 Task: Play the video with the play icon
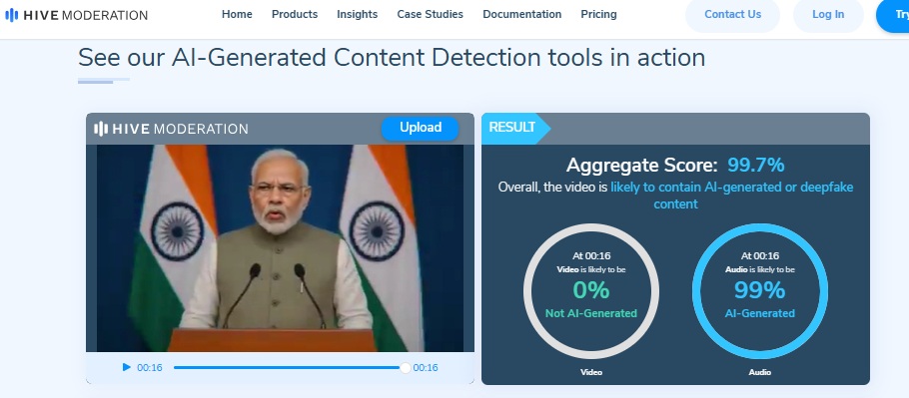point(127,367)
